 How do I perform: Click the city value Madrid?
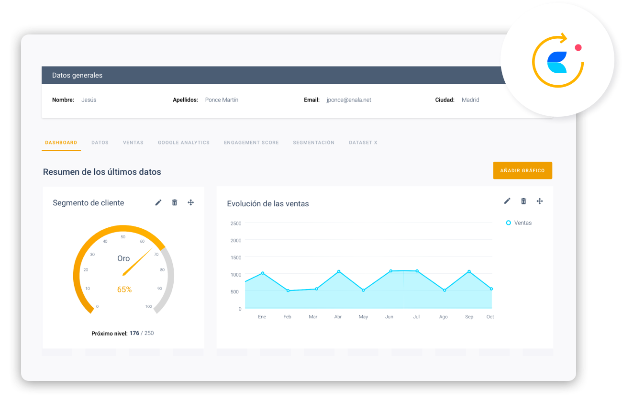(470, 100)
